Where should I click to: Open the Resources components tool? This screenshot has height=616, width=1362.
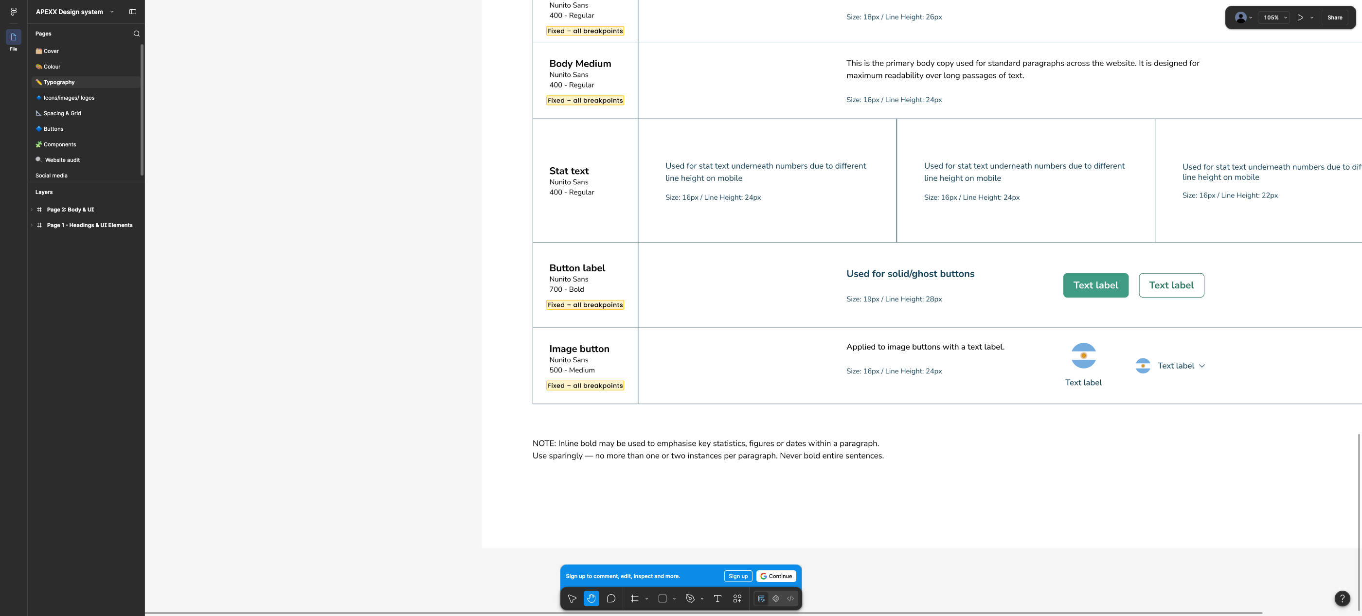point(737,598)
